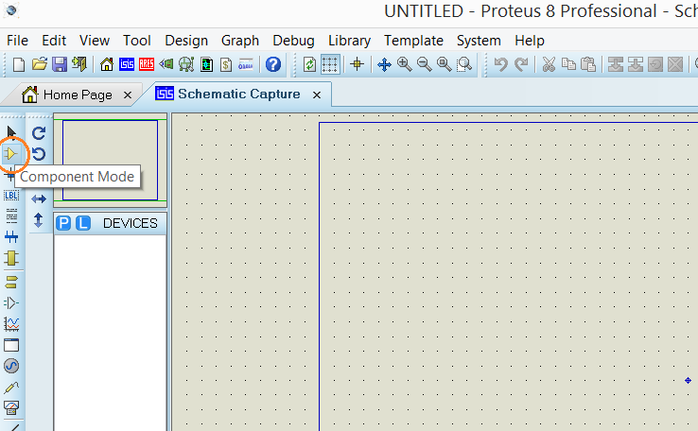Open the File menu
The width and height of the screenshot is (698, 431).
pyautogui.click(x=17, y=41)
